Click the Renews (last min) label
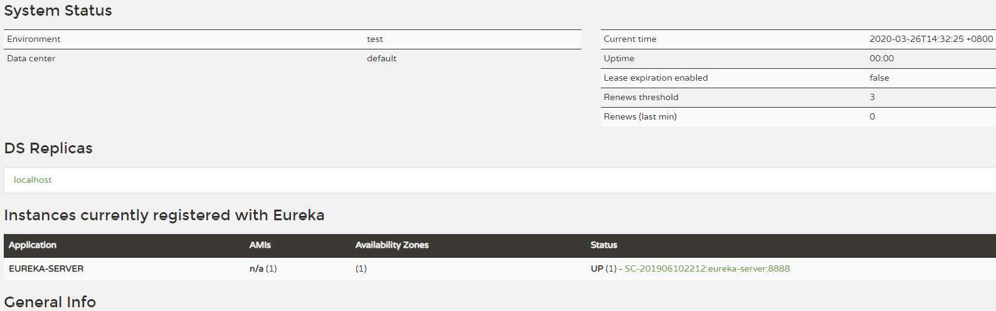Image resolution: width=996 pixels, height=311 pixels. click(640, 116)
